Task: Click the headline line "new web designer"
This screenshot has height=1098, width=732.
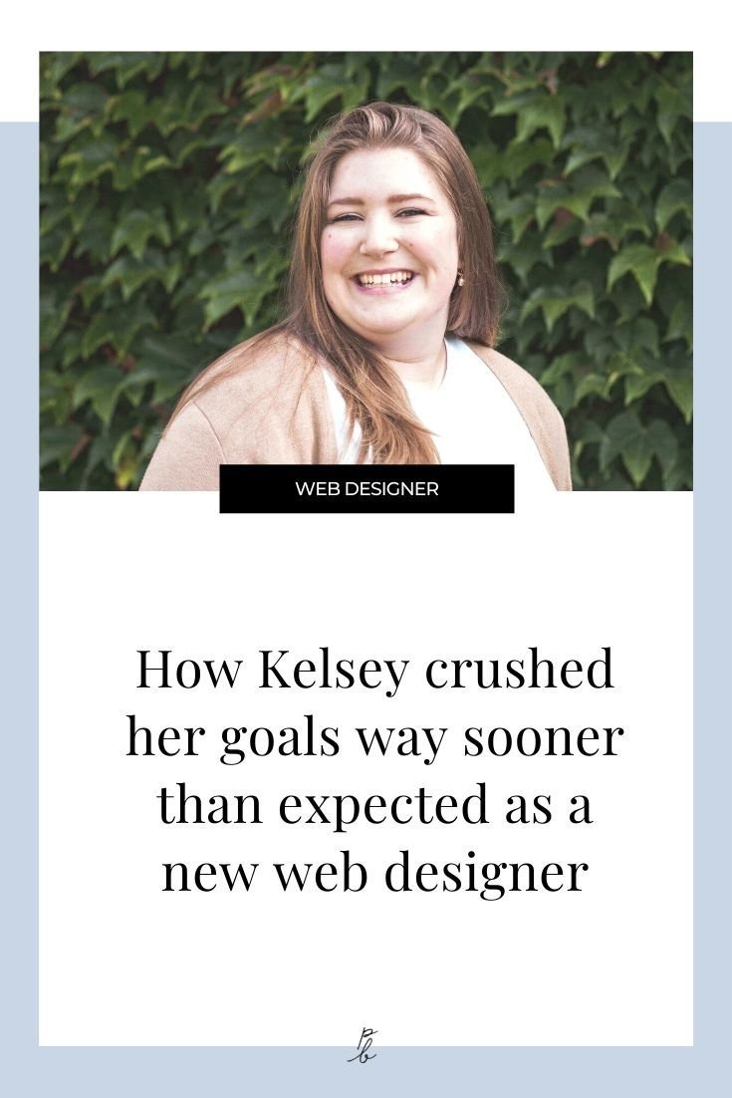Action: tap(374, 872)
